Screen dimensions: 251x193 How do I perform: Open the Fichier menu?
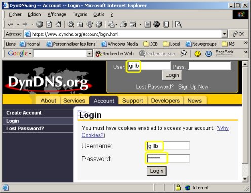pos(15,14)
